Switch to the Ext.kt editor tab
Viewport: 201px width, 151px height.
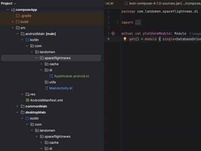[x=109, y=3]
